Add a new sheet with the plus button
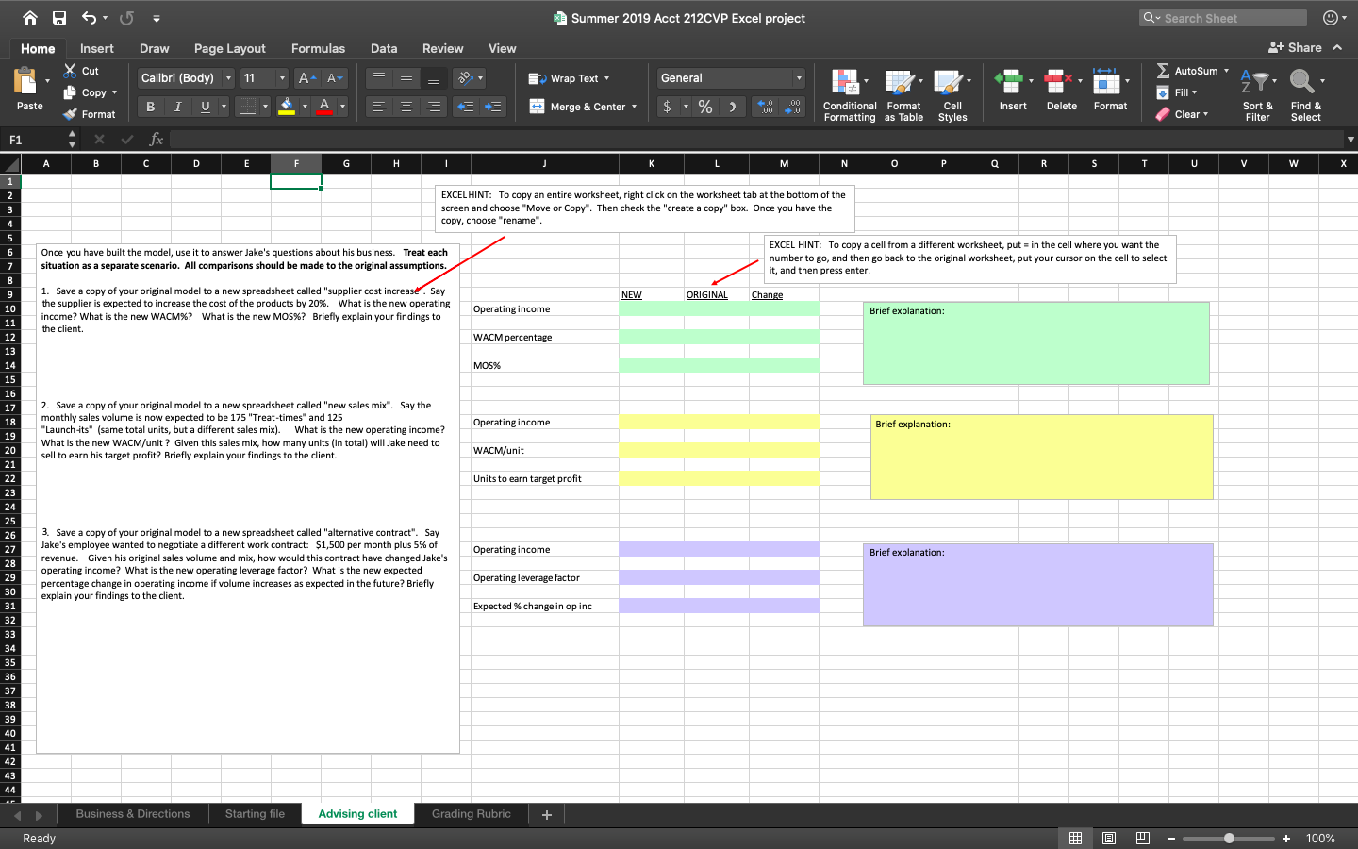 (x=547, y=814)
